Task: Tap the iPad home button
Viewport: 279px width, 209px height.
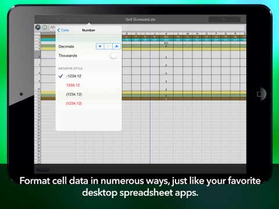Action: point(260,94)
